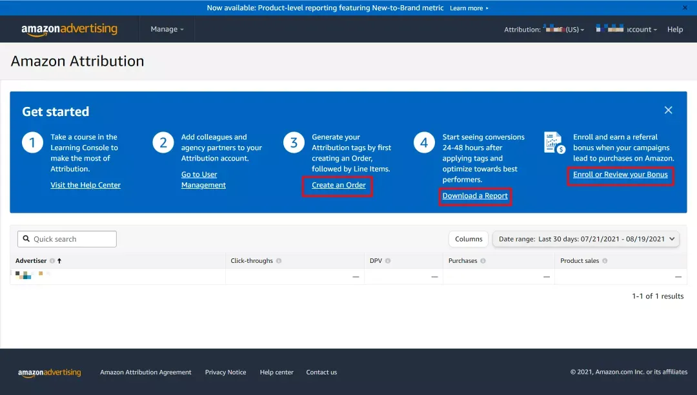Viewport: 697px width, 395px height.
Task: Open Privacy Notice footer link
Action: [x=225, y=372]
